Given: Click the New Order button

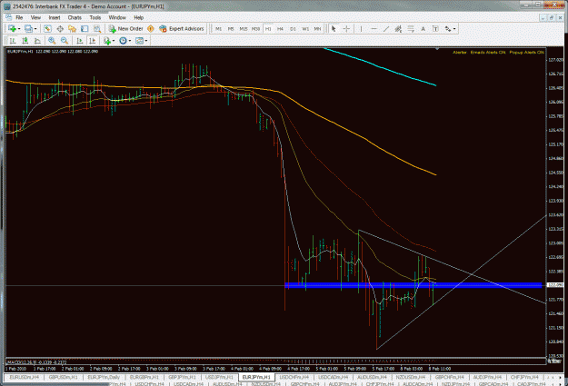Looking at the screenshot, I should coord(125,28).
